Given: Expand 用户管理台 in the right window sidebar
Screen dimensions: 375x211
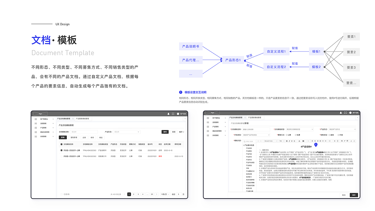Looking at the screenshot, I should [225, 118].
